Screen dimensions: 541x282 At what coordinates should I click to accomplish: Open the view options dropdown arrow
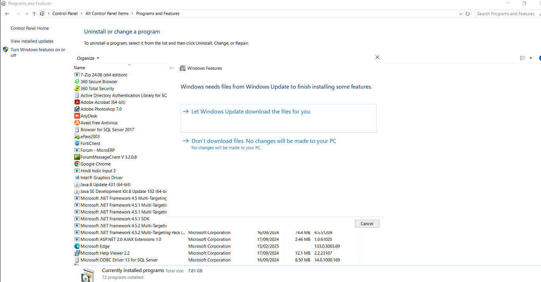click(531, 58)
